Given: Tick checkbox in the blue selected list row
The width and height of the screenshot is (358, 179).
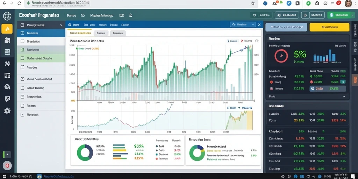Looking at the screenshot, I should tap(22, 33).
